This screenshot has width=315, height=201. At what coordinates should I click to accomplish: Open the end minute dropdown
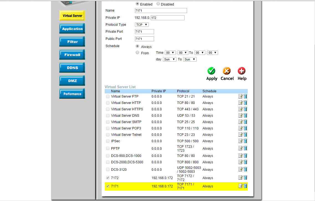(212, 53)
